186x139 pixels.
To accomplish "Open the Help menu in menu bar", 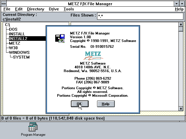I will (x=179, y=9).
